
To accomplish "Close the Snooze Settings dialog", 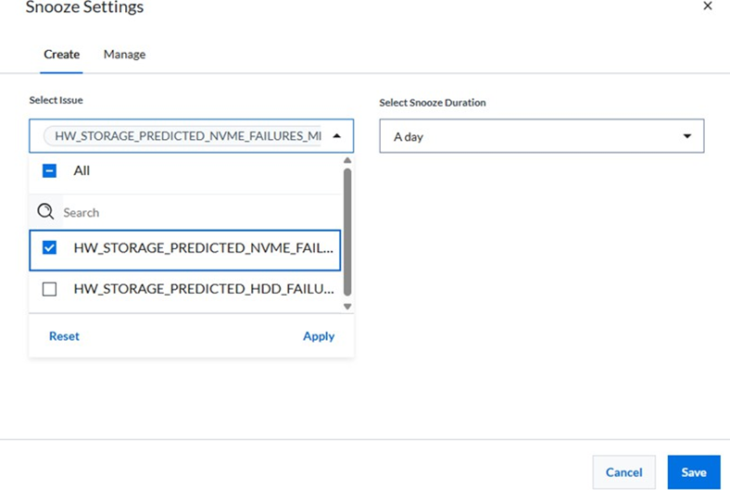I will [707, 6].
